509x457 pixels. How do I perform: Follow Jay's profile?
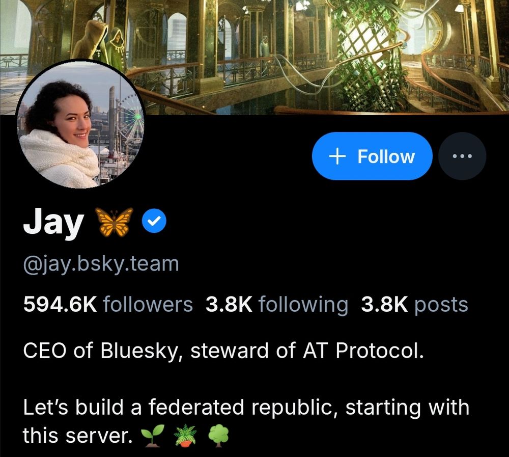(372, 156)
